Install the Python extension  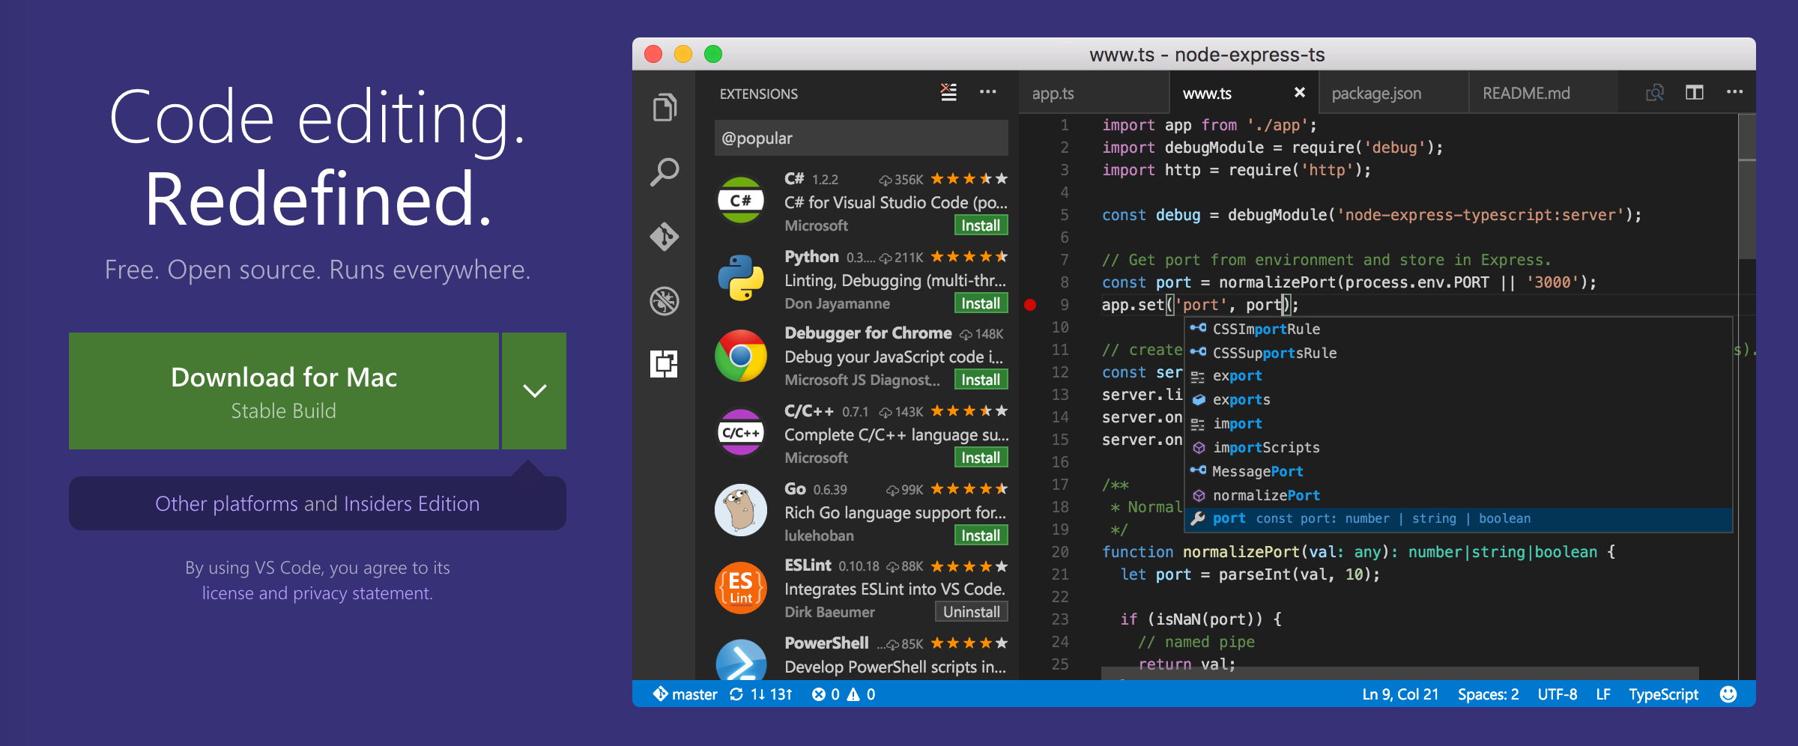point(981,303)
